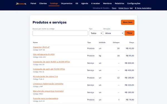
Task: Click the Nome column header
Action: [x=35, y=42]
